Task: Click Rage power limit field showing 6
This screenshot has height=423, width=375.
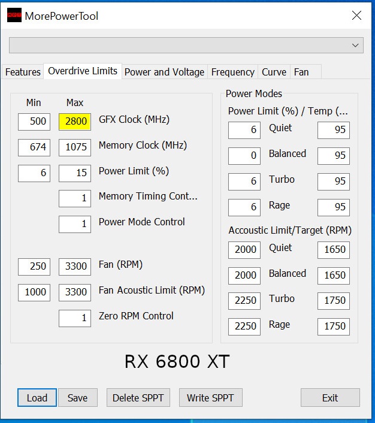Action: point(244,207)
